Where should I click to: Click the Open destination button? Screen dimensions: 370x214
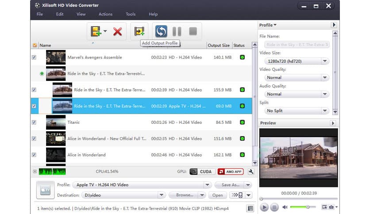click(217, 195)
